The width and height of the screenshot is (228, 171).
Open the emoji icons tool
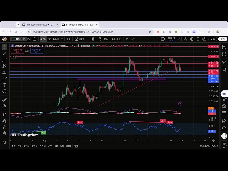[5, 91]
